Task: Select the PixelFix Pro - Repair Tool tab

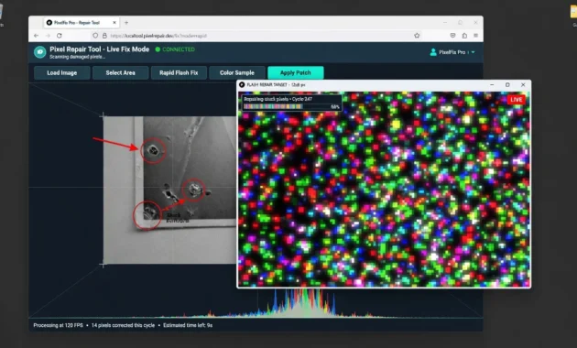Action: [81, 23]
